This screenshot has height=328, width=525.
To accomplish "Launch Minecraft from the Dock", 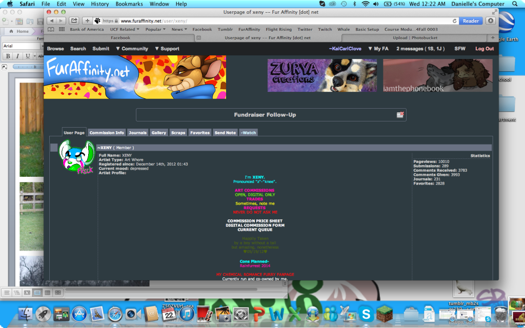I will coord(384,313).
